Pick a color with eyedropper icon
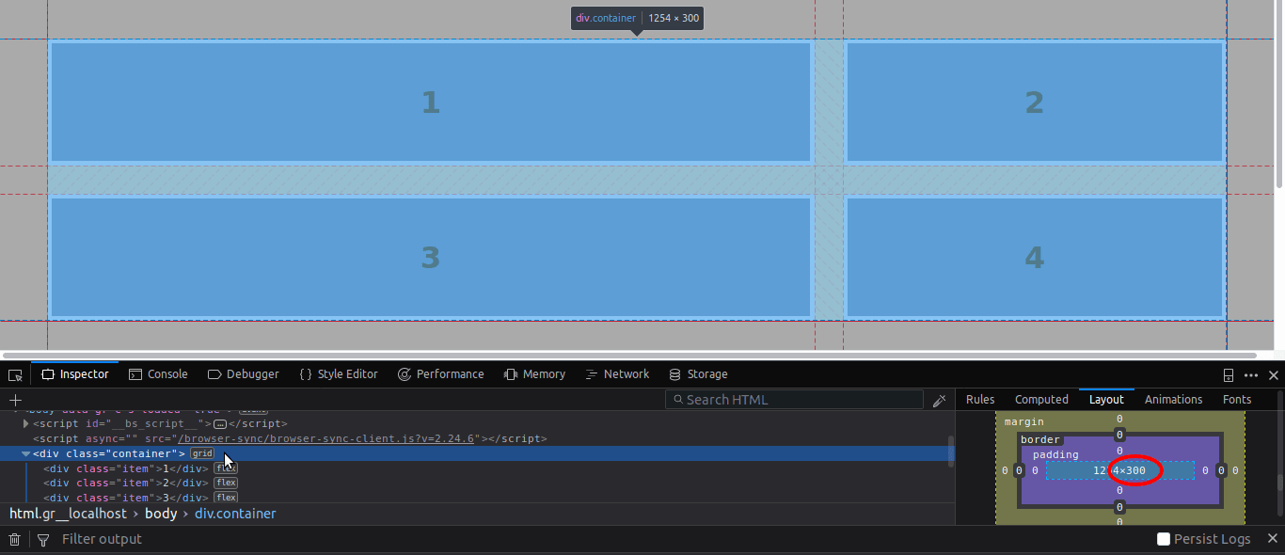The width and height of the screenshot is (1285, 555). [x=939, y=400]
